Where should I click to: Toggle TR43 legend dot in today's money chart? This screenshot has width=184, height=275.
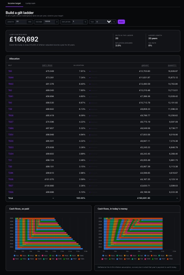coord(117,255)
